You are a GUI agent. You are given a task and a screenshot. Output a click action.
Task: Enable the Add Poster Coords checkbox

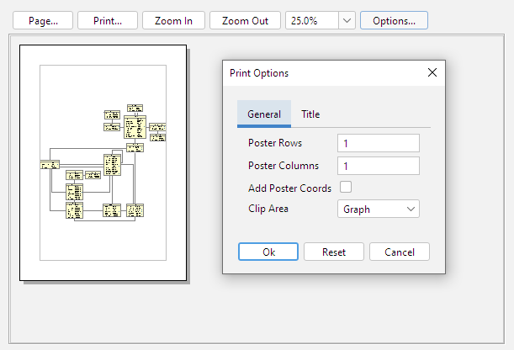point(345,188)
